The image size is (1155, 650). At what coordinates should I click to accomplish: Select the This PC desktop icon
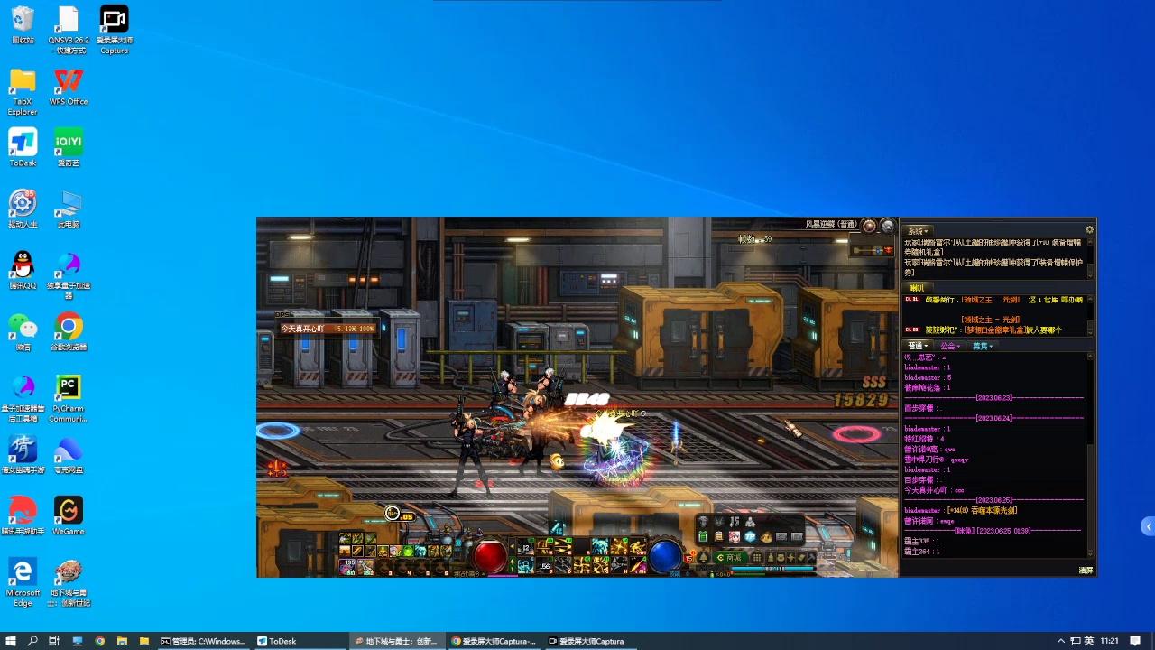click(69, 209)
